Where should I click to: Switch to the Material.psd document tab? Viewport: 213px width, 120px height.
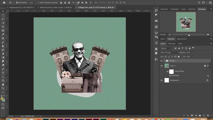tap(56, 7)
